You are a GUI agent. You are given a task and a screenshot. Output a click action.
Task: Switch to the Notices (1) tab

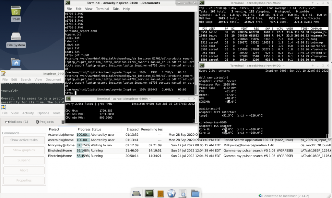point(17,122)
